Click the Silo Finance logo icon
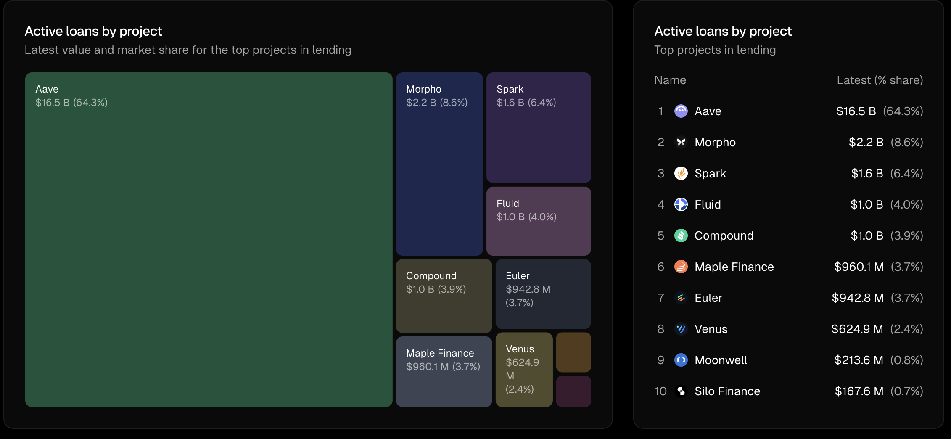951x439 pixels. (681, 391)
